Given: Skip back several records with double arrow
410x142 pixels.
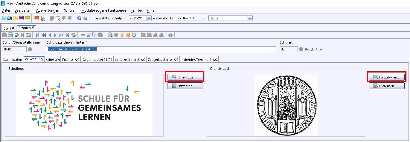Looking at the screenshot, I should 44,35.
